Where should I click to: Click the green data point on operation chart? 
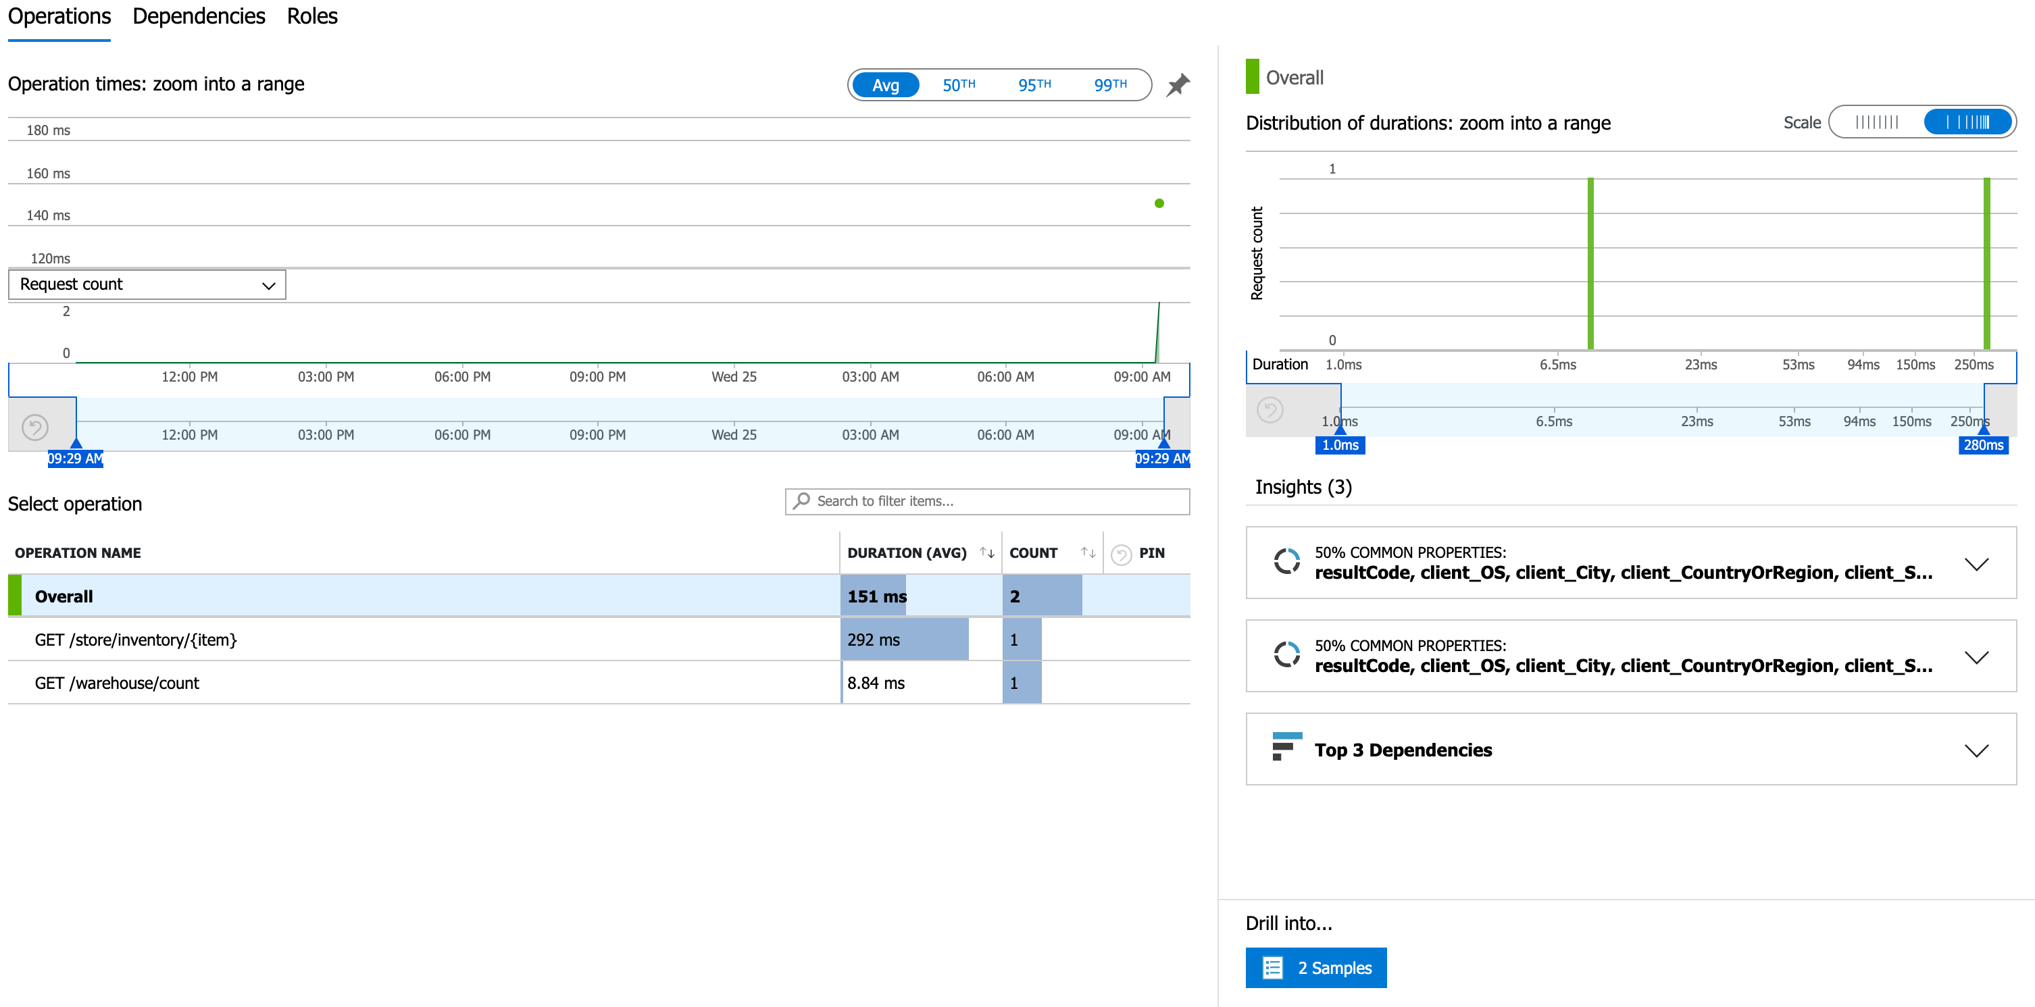point(1159,203)
